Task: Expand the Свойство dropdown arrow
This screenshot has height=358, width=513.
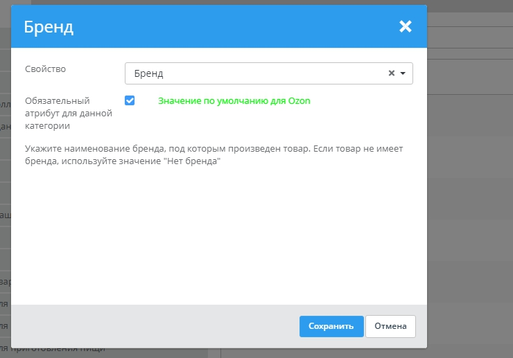Action: click(403, 73)
